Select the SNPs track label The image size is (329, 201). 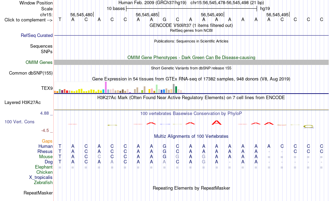pos(47,51)
